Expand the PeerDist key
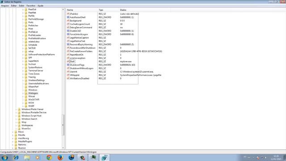286x161 pixels. 23,9
